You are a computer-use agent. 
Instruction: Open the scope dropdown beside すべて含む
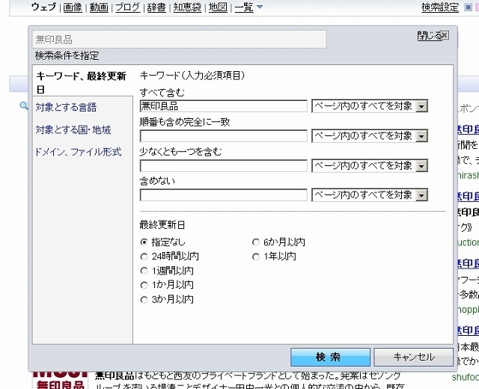370,106
